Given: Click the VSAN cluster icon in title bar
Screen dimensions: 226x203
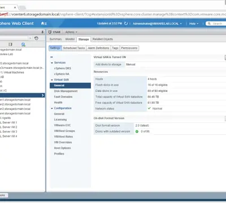Looking at the screenshot, I should coord(50,32).
